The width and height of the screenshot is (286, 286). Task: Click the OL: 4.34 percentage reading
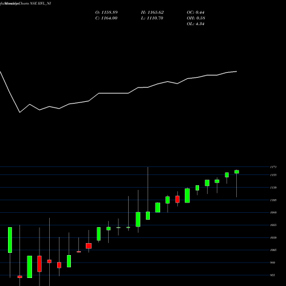(x=196, y=24)
